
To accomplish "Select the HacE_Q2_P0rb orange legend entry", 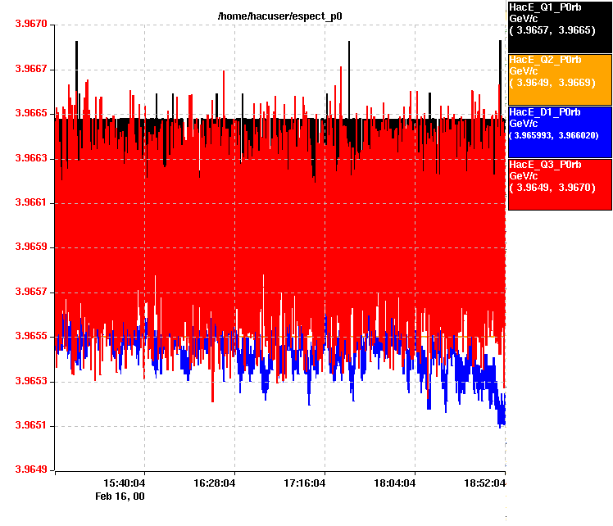I will point(560,79).
